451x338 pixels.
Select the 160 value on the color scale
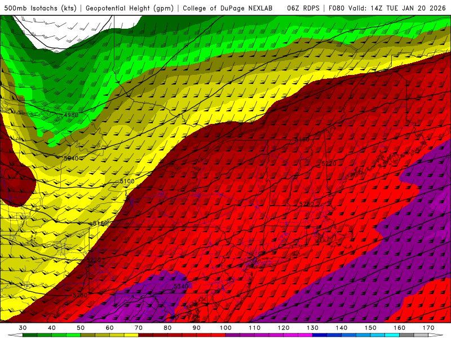(x=400, y=328)
